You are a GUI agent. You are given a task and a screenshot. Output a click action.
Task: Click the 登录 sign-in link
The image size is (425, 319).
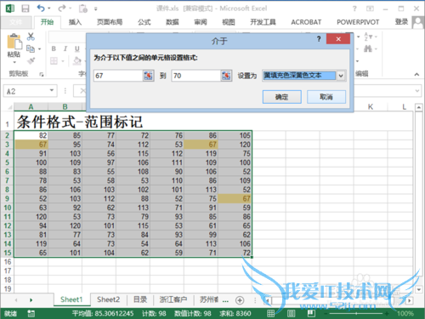point(401,21)
